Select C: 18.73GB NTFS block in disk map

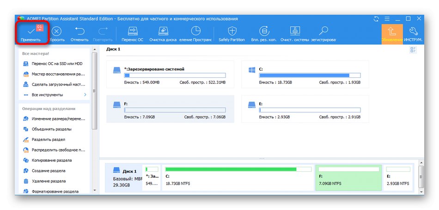click(x=238, y=178)
